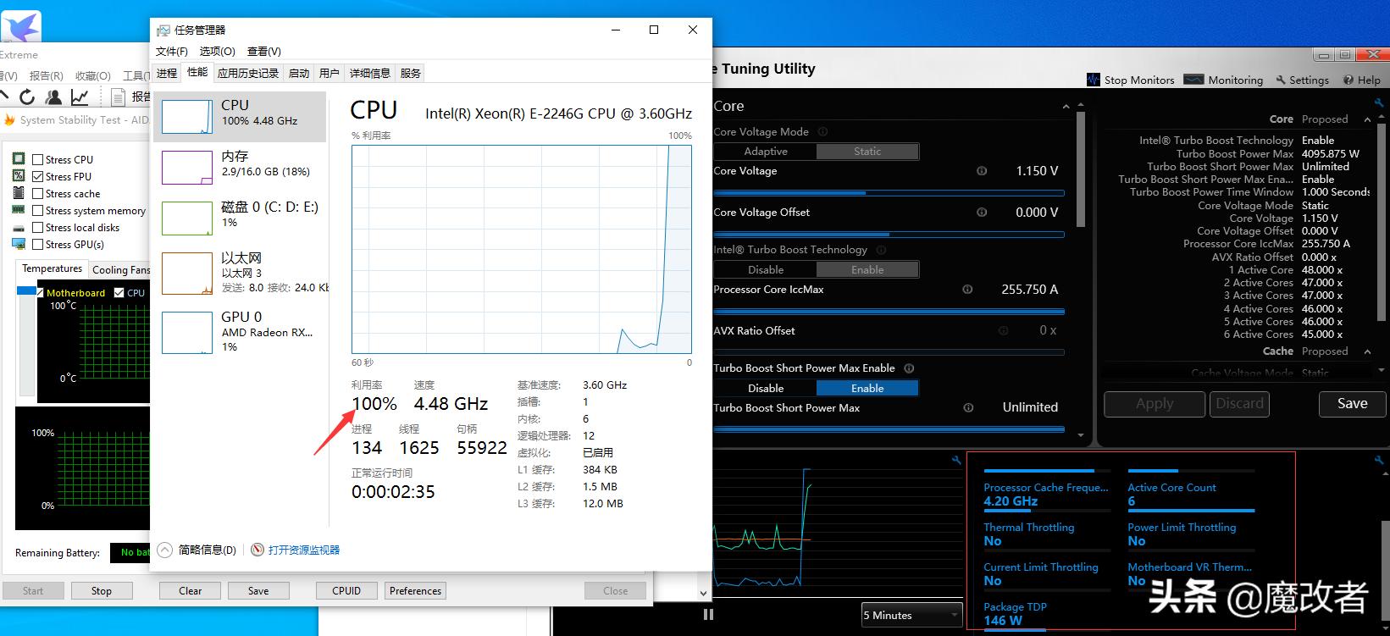Click Stop Monitors in XTU header
This screenshot has height=636, width=1390.
coord(1131,80)
